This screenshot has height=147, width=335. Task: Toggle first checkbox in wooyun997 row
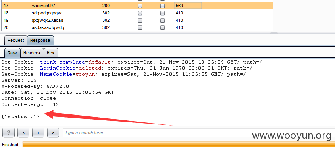[x=140, y=6]
